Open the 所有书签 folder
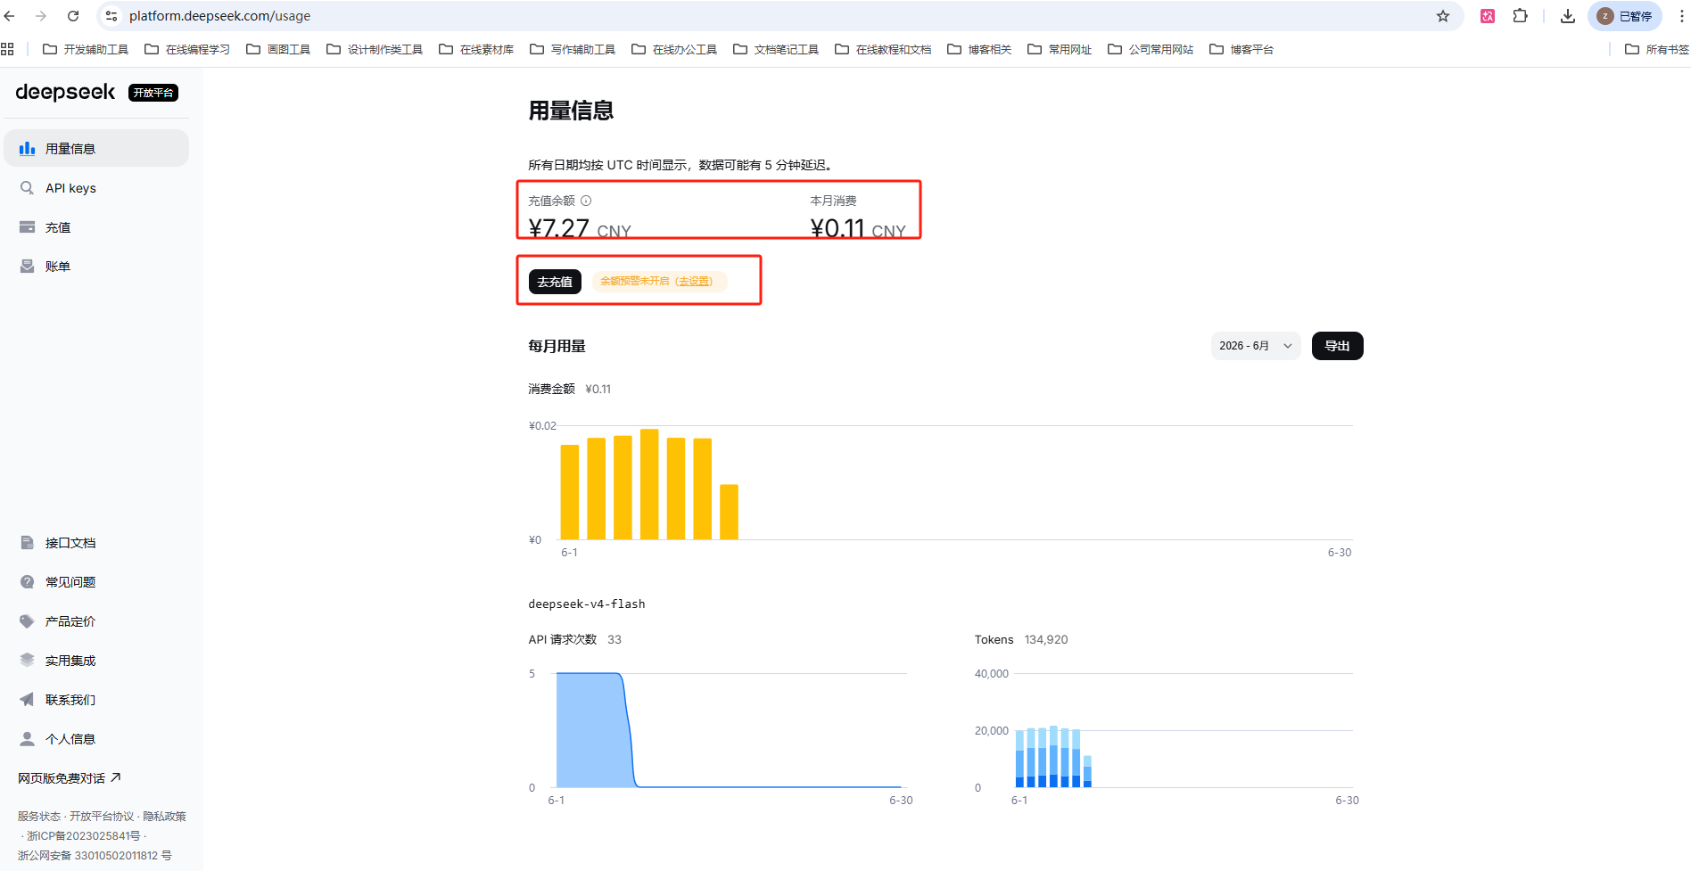Screen dimensions: 1691x871 tap(1657, 49)
